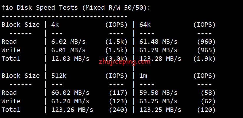The image size is (243, 118).
Task: Select the fio Disk Speed Tests heading
Action: [x=76, y=8]
